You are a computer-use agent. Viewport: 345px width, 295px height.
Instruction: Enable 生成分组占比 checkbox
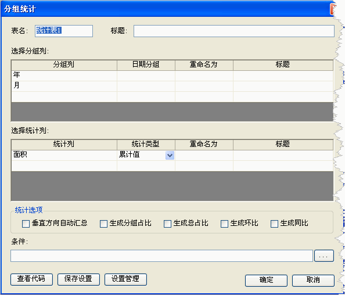point(103,224)
